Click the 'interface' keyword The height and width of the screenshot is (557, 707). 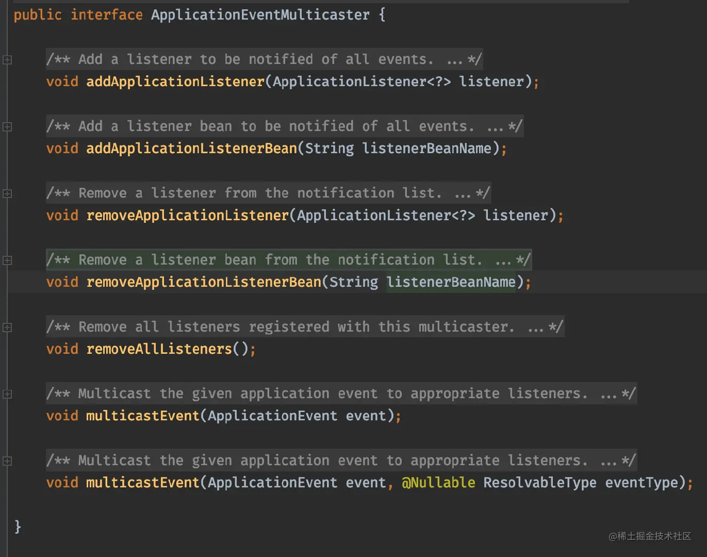point(106,15)
